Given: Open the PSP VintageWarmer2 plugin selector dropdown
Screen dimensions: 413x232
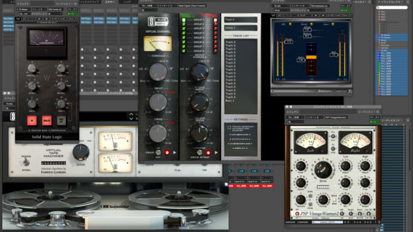Looking at the screenshot, I should tap(336, 117).
